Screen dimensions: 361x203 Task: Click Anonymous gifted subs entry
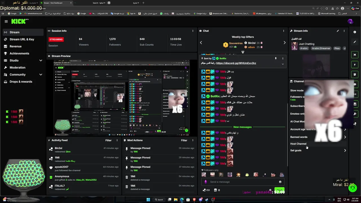(83, 178)
